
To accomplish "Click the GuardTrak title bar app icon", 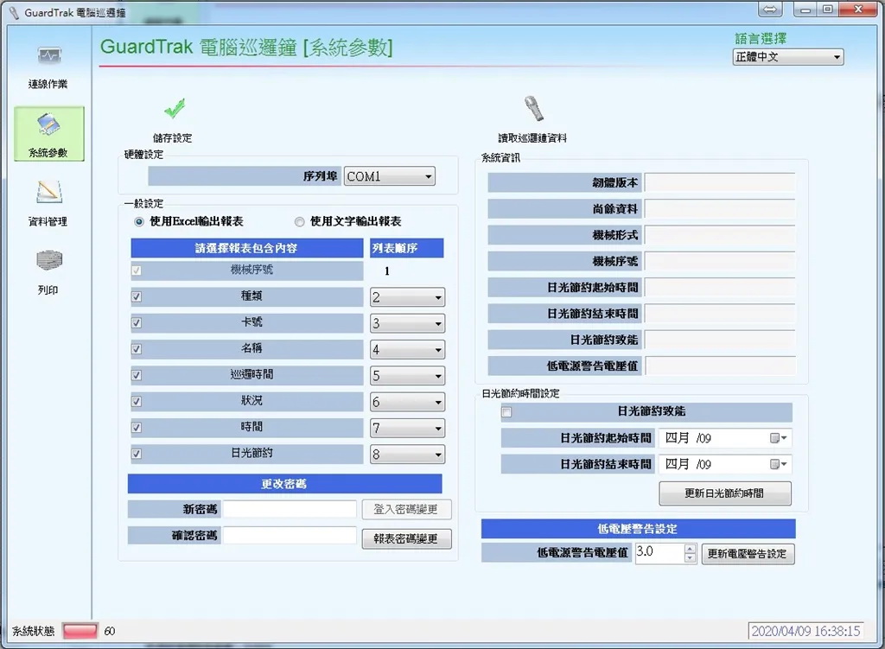I will [14, 12].
